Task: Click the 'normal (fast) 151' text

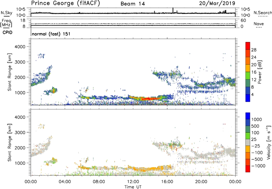Action: [x=51, y=34]
